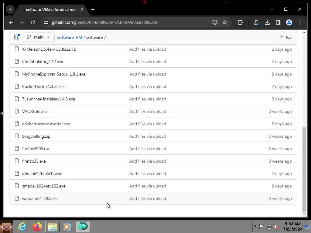311x233 pixels.
Task: Open the main branch dropdown
Action: point(39,37)
